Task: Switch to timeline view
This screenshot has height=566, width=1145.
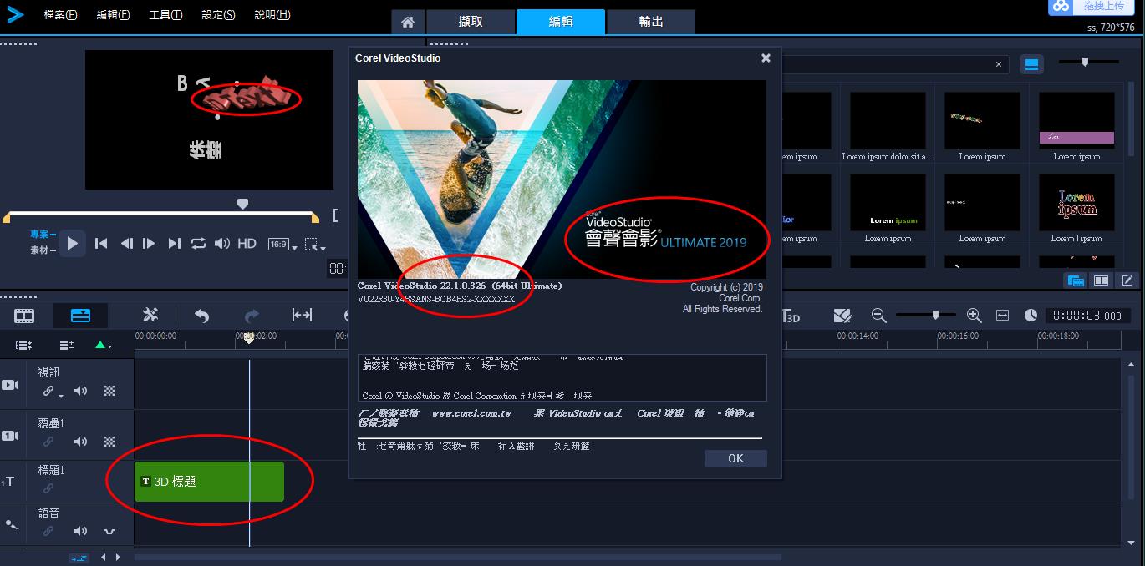Action: click(x=80, y=316)
